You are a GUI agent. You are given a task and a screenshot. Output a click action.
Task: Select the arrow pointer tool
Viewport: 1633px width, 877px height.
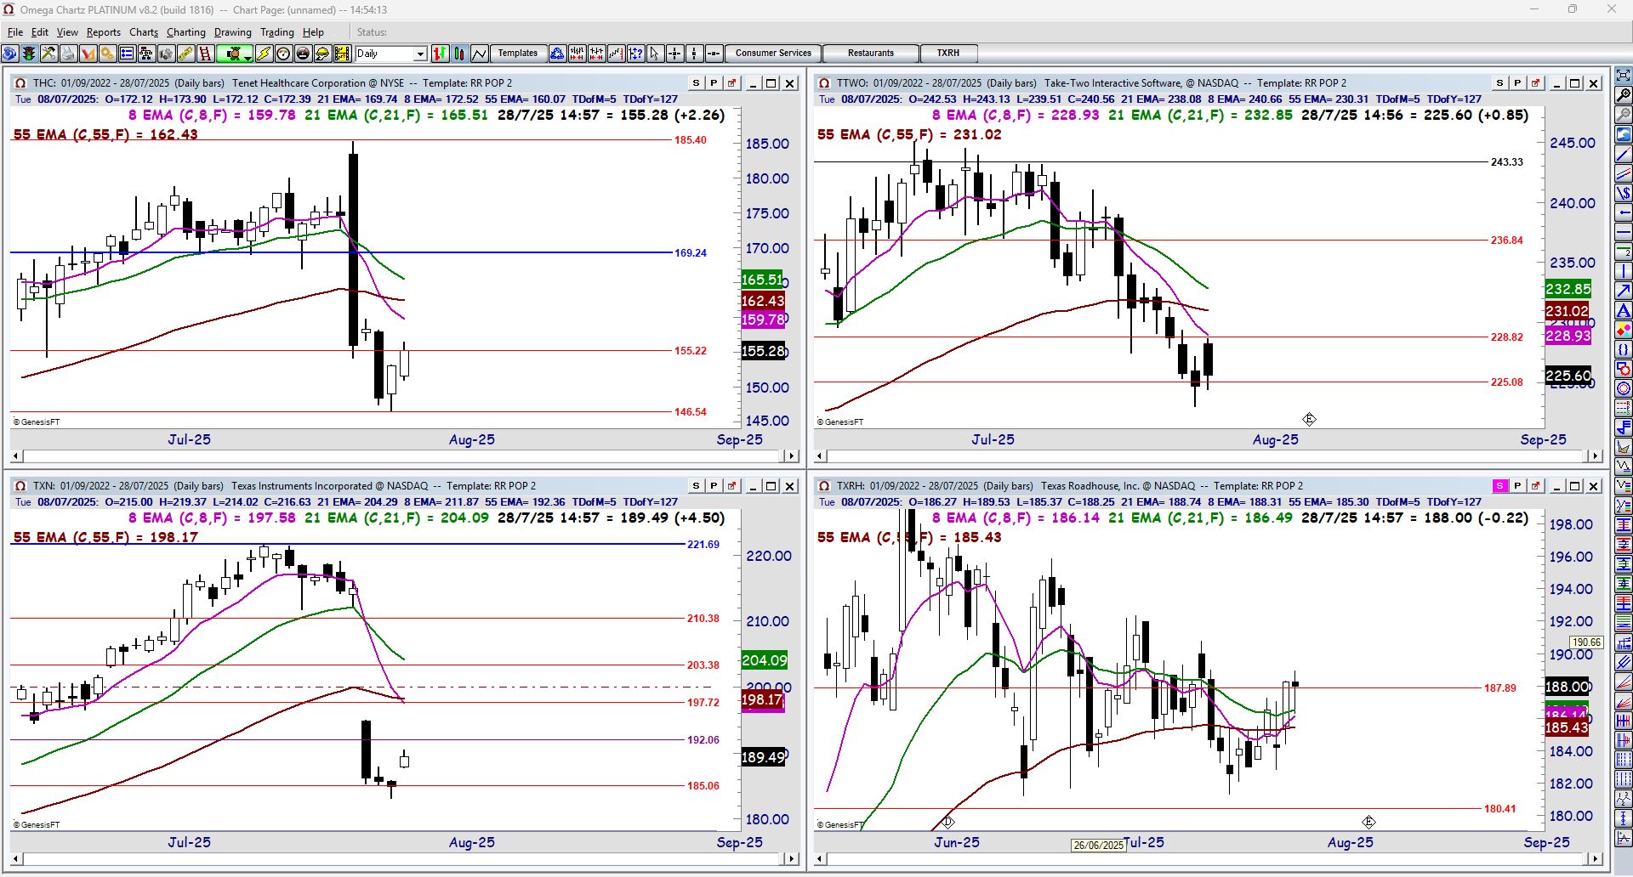coord(655,54)
